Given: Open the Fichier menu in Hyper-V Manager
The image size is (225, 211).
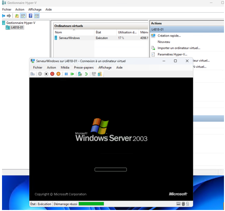Looking at the screenshot, I should (7, 10).
